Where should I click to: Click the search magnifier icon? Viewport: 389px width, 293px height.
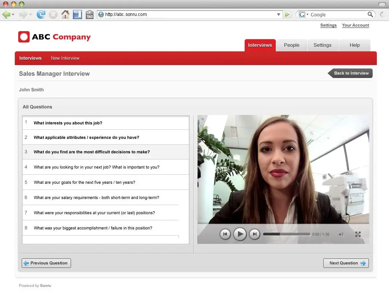point(370,14)
